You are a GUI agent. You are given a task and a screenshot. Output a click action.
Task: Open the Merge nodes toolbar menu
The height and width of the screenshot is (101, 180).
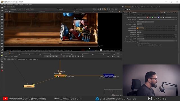click(2, 29)
